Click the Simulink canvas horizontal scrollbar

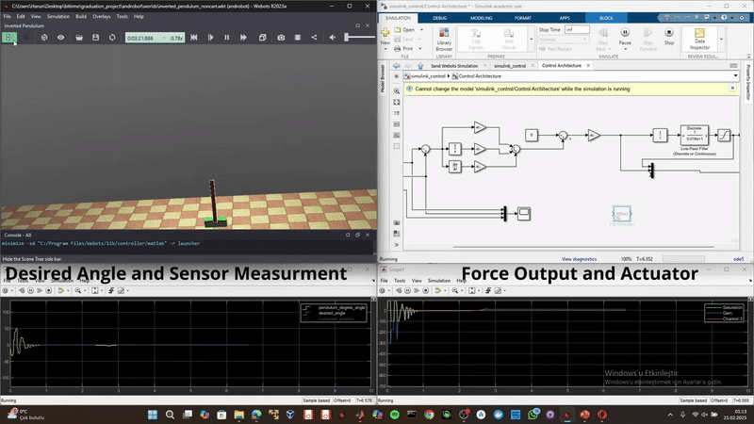[582, 247]
